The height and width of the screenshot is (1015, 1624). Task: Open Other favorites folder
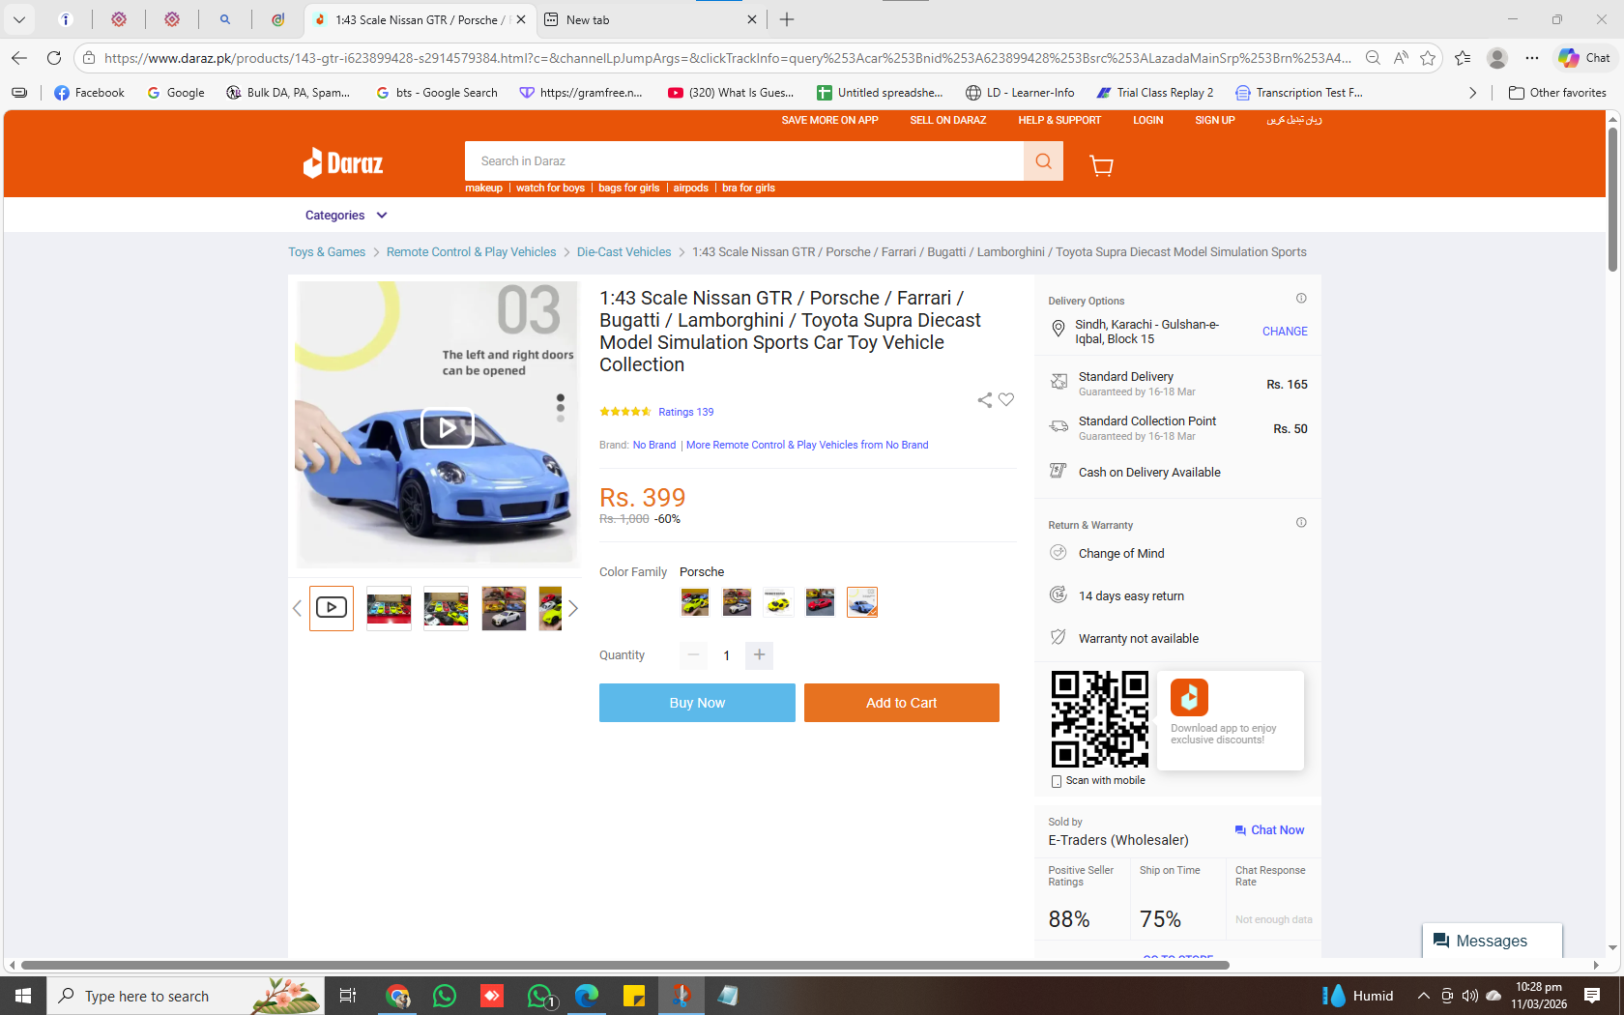click(x=1557, y=93)
